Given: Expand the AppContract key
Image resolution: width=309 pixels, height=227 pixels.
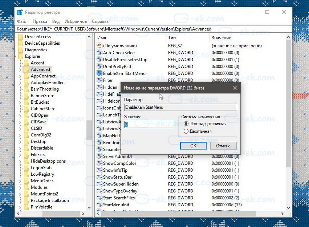Looking at the screenshot, I should (20, 76).
